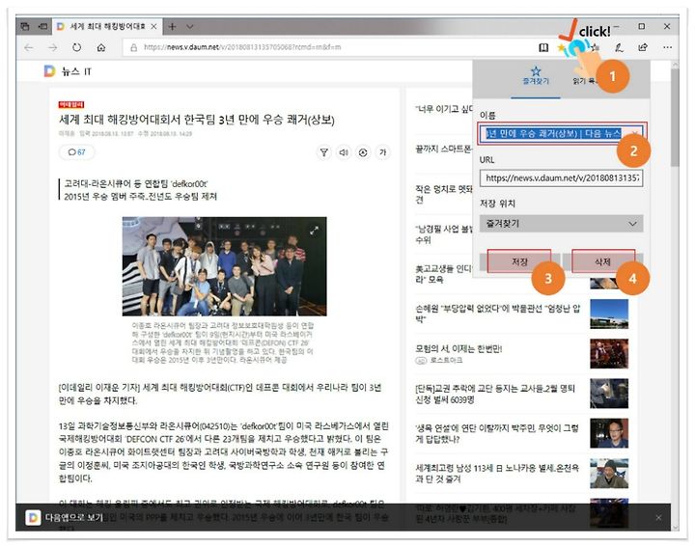Screen dimensions: 695x546
Task: Click the 교권 추락 article thumbnail
Action: [609, 394]
